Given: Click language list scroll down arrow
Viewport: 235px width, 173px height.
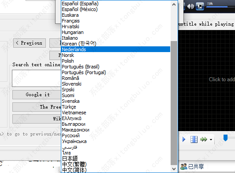Looking at the screenshot, I should point(174,169).
